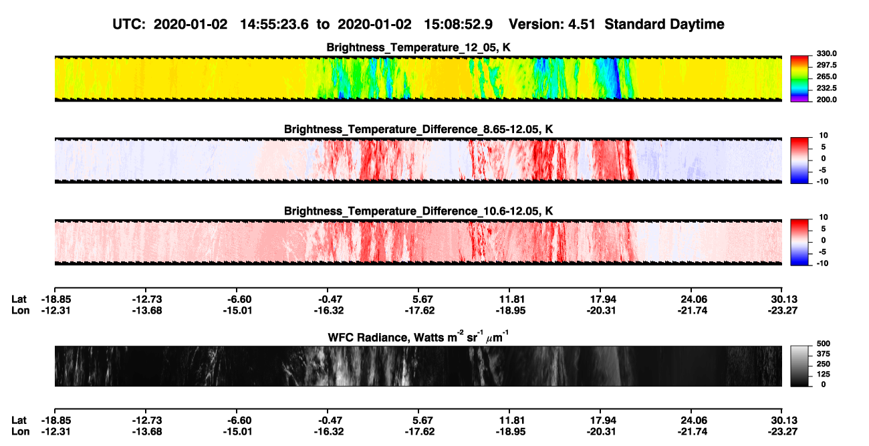869x446 pixels.
Task: Click the upper axis Lon label
Action: point(20,310)
